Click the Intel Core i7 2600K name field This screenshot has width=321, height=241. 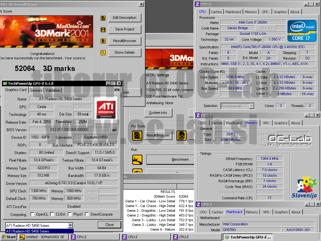[x=253, y=22]
